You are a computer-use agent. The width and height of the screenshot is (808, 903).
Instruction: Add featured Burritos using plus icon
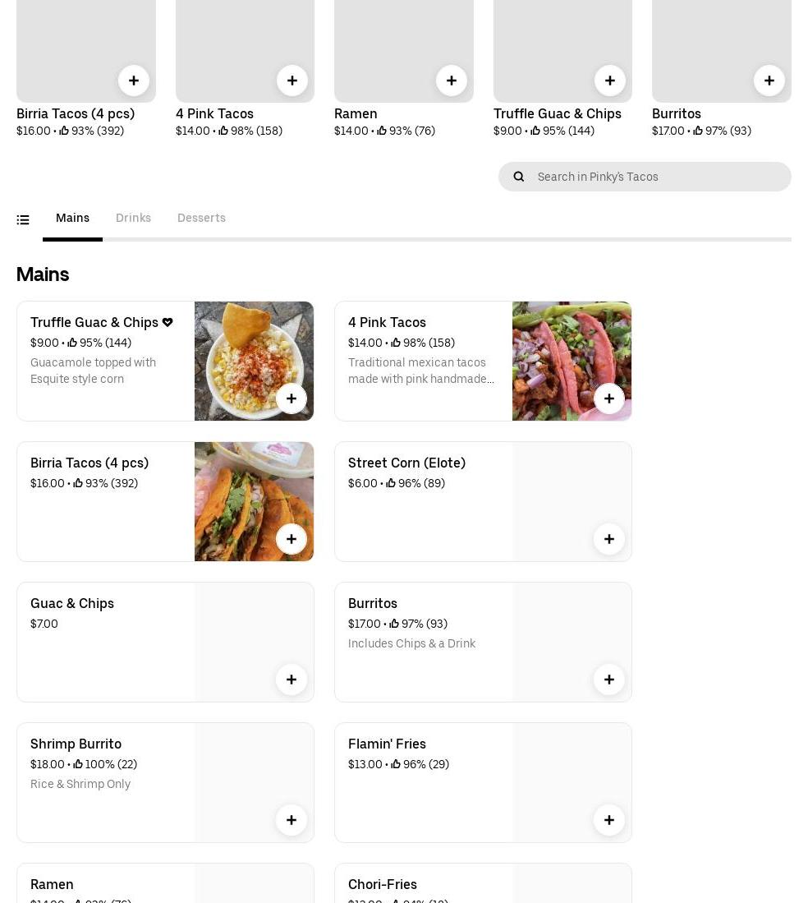(769, 81)
